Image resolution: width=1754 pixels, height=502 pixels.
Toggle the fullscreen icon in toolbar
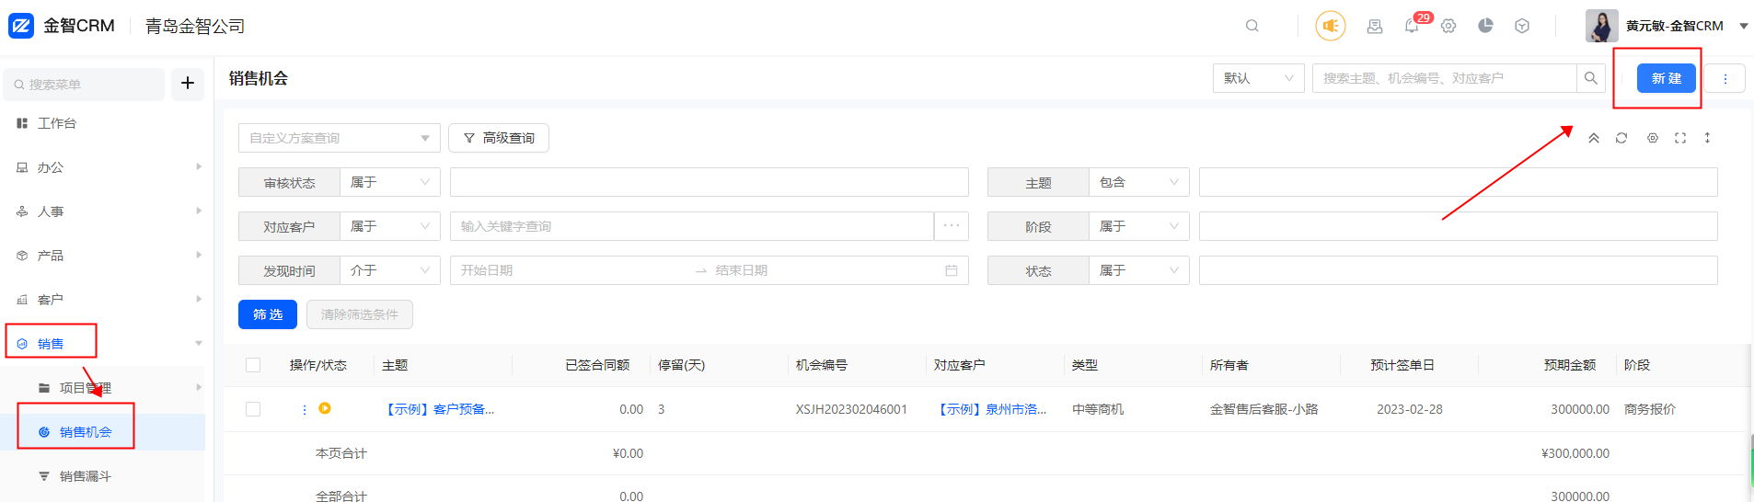click(x=1680, y=138)
